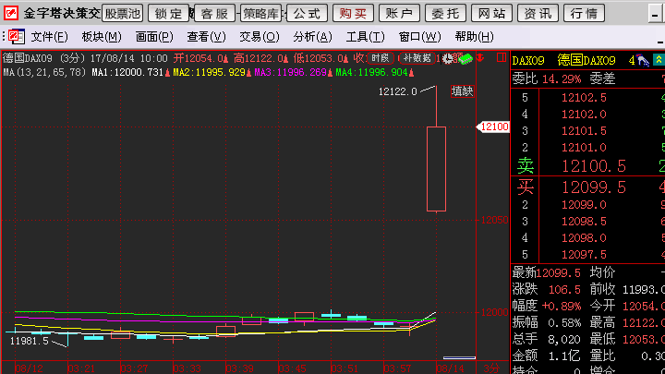Open the 交易(O) menu

pos(259,37)
